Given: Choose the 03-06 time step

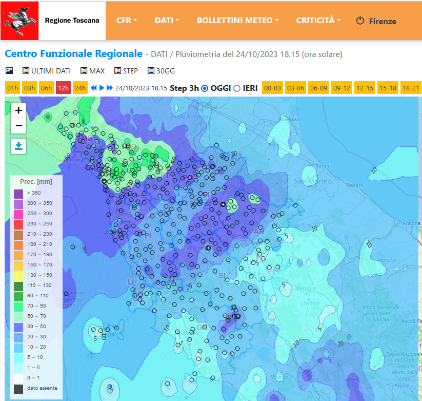Looking at the screenshot, I should point(295,88).
